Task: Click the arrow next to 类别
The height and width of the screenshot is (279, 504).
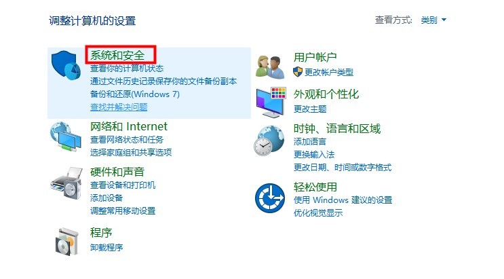Action: (444, 20)
